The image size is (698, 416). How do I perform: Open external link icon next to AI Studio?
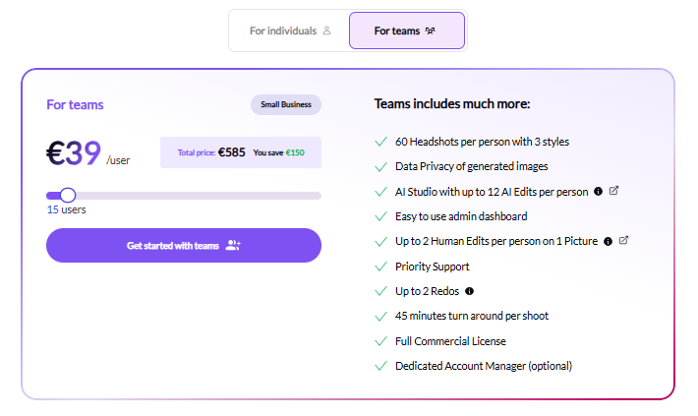[x=614, y=191]
